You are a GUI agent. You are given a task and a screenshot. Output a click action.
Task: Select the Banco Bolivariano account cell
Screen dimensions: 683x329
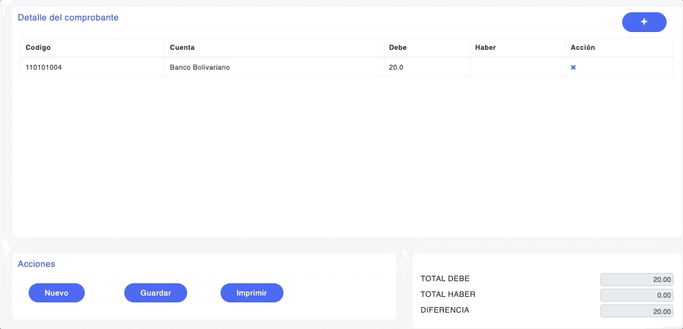[x=199, y=68]
